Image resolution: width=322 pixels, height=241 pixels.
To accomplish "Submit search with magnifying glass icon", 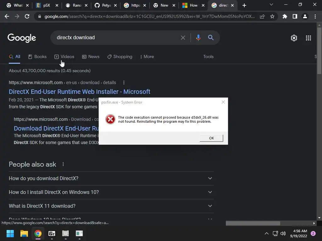I will pos(211,38).
